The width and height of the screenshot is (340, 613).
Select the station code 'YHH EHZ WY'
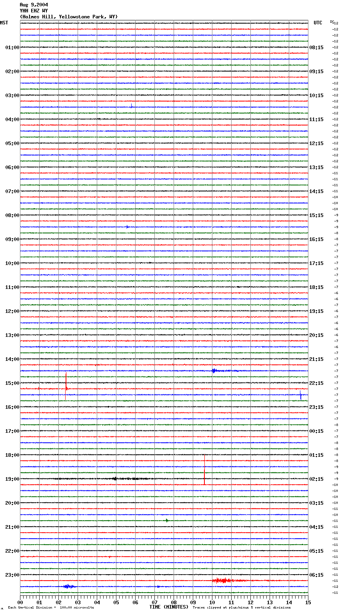coord(34,11)
